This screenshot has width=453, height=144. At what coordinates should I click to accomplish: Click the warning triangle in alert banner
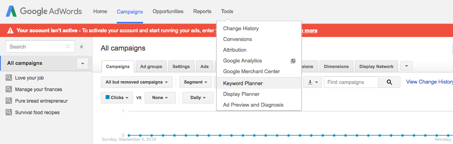[10, 30]
